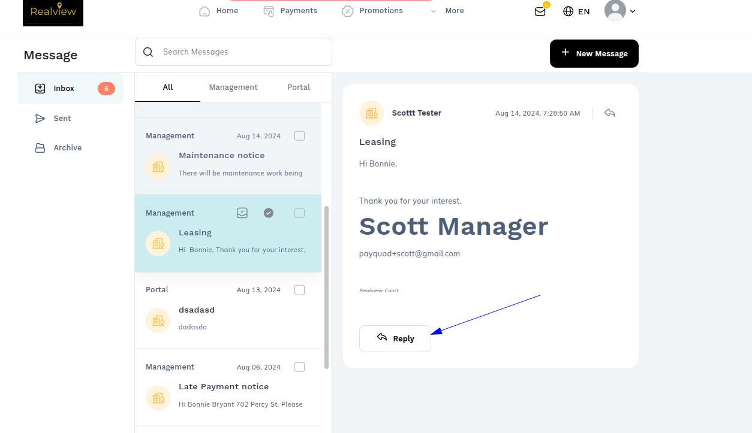Open the Payments navigation item
This screenshot has height=433, width=752.
click(x=290, y=11)
